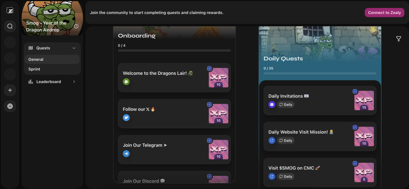Viewport: 409px width, 189px height.
Task: Click the Leaderboard bar chart icon
Action: tap(31, 82)
